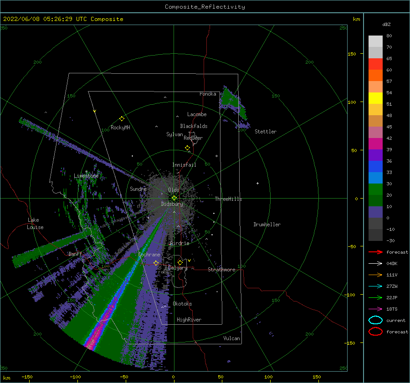Image resolution: width=410 pixels, height=383 pixels.
Task: Select the Cochrane map label
Action: click(x=149, y=255)
